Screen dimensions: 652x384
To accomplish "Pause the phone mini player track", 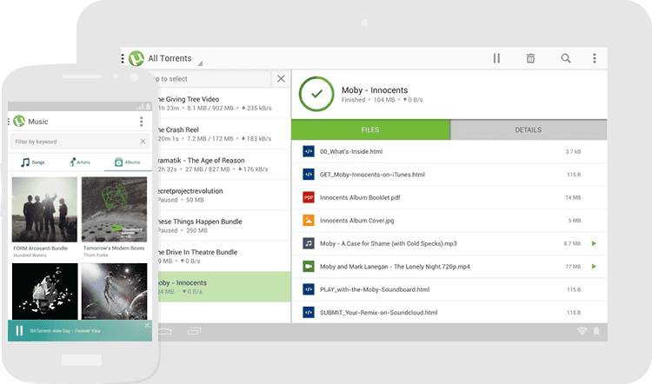I will pyautogui.click(x=19, y=331).
